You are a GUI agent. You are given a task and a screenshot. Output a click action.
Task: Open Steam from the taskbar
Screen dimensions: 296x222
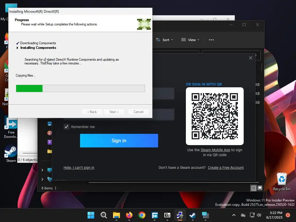[193, 215]
